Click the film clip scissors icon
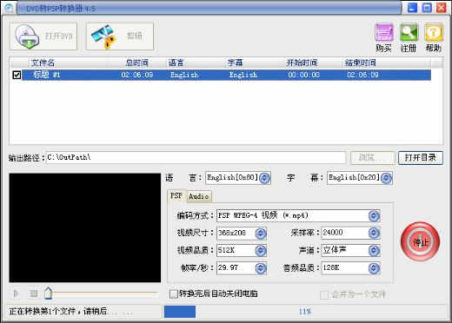452x323 pixels. pos(103,36)
